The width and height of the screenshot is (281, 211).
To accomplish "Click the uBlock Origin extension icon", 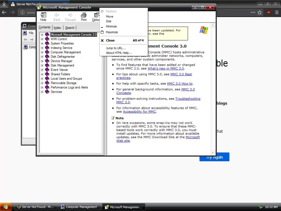I will (268, 12).
